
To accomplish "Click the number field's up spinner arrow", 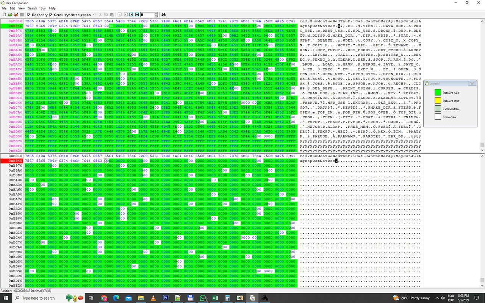I will [x=156, y=14].
